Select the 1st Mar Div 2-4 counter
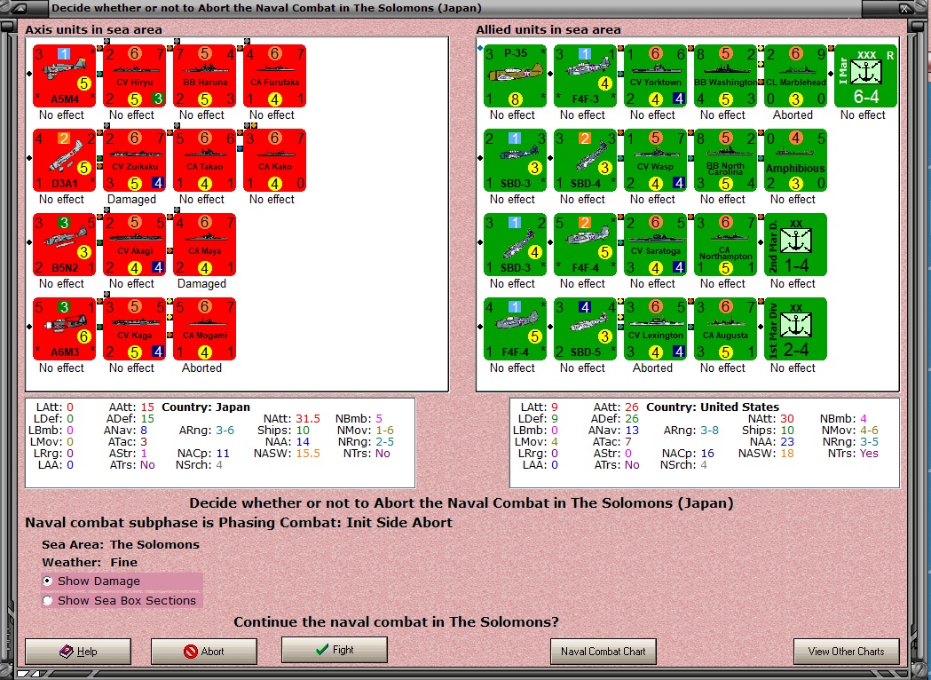Screen dimensions: 931x680 [x=795, y=329]
